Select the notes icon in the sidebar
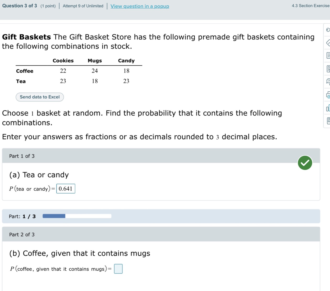The image size is (330, 291). [x=328, y=56]
